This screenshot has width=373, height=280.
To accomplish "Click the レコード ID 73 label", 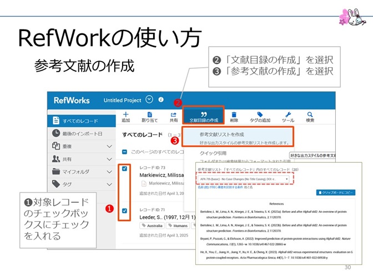I will coord(152,168).
